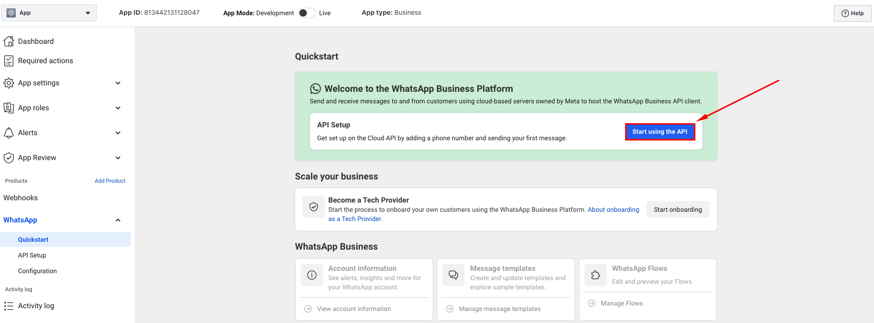Open API Setup under WhatsApp
Image resolution: width=874 pixels, height=323 pixels.
point(32,255)
